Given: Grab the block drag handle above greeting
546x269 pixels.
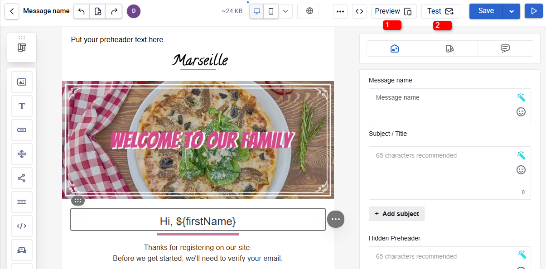Looking at the screenshot, I should click(x=78, y=200).
